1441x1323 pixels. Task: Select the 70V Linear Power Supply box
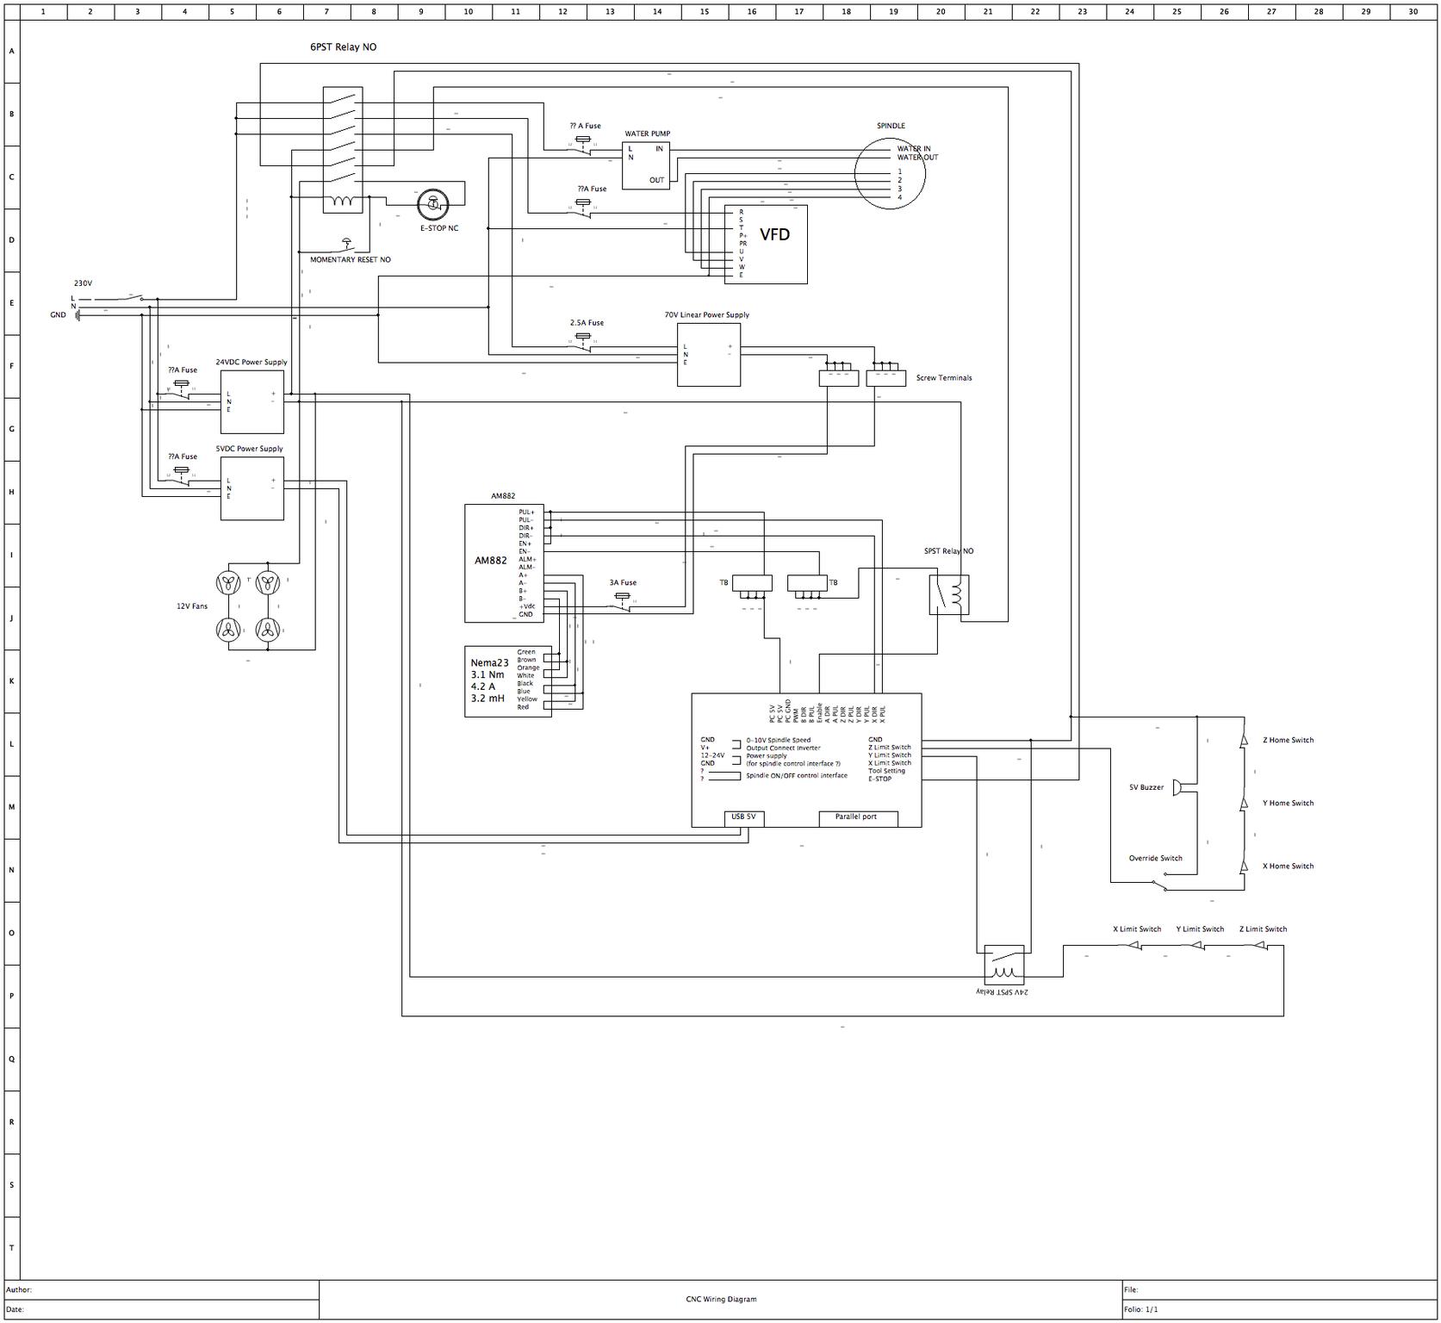(708, 354)
